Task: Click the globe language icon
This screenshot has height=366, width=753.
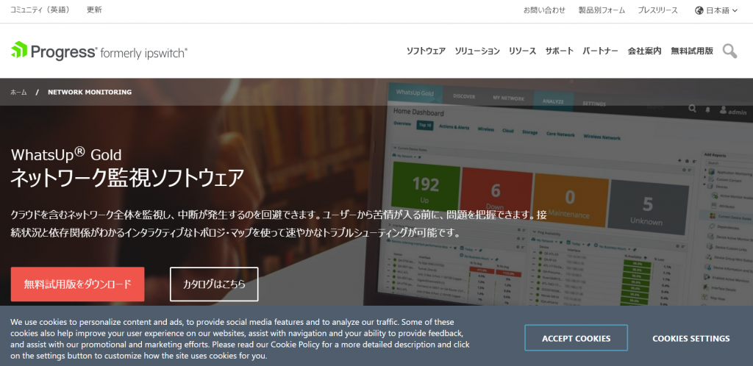Action: coord(699,10)
